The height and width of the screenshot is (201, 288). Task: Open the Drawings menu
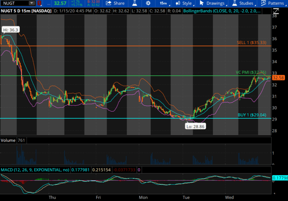(x=213, y=3)
